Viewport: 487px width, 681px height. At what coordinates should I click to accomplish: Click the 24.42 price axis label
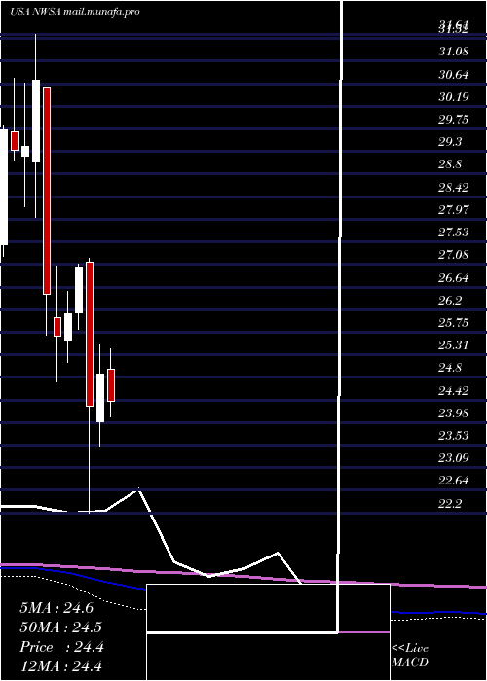[x=454, y=390]
